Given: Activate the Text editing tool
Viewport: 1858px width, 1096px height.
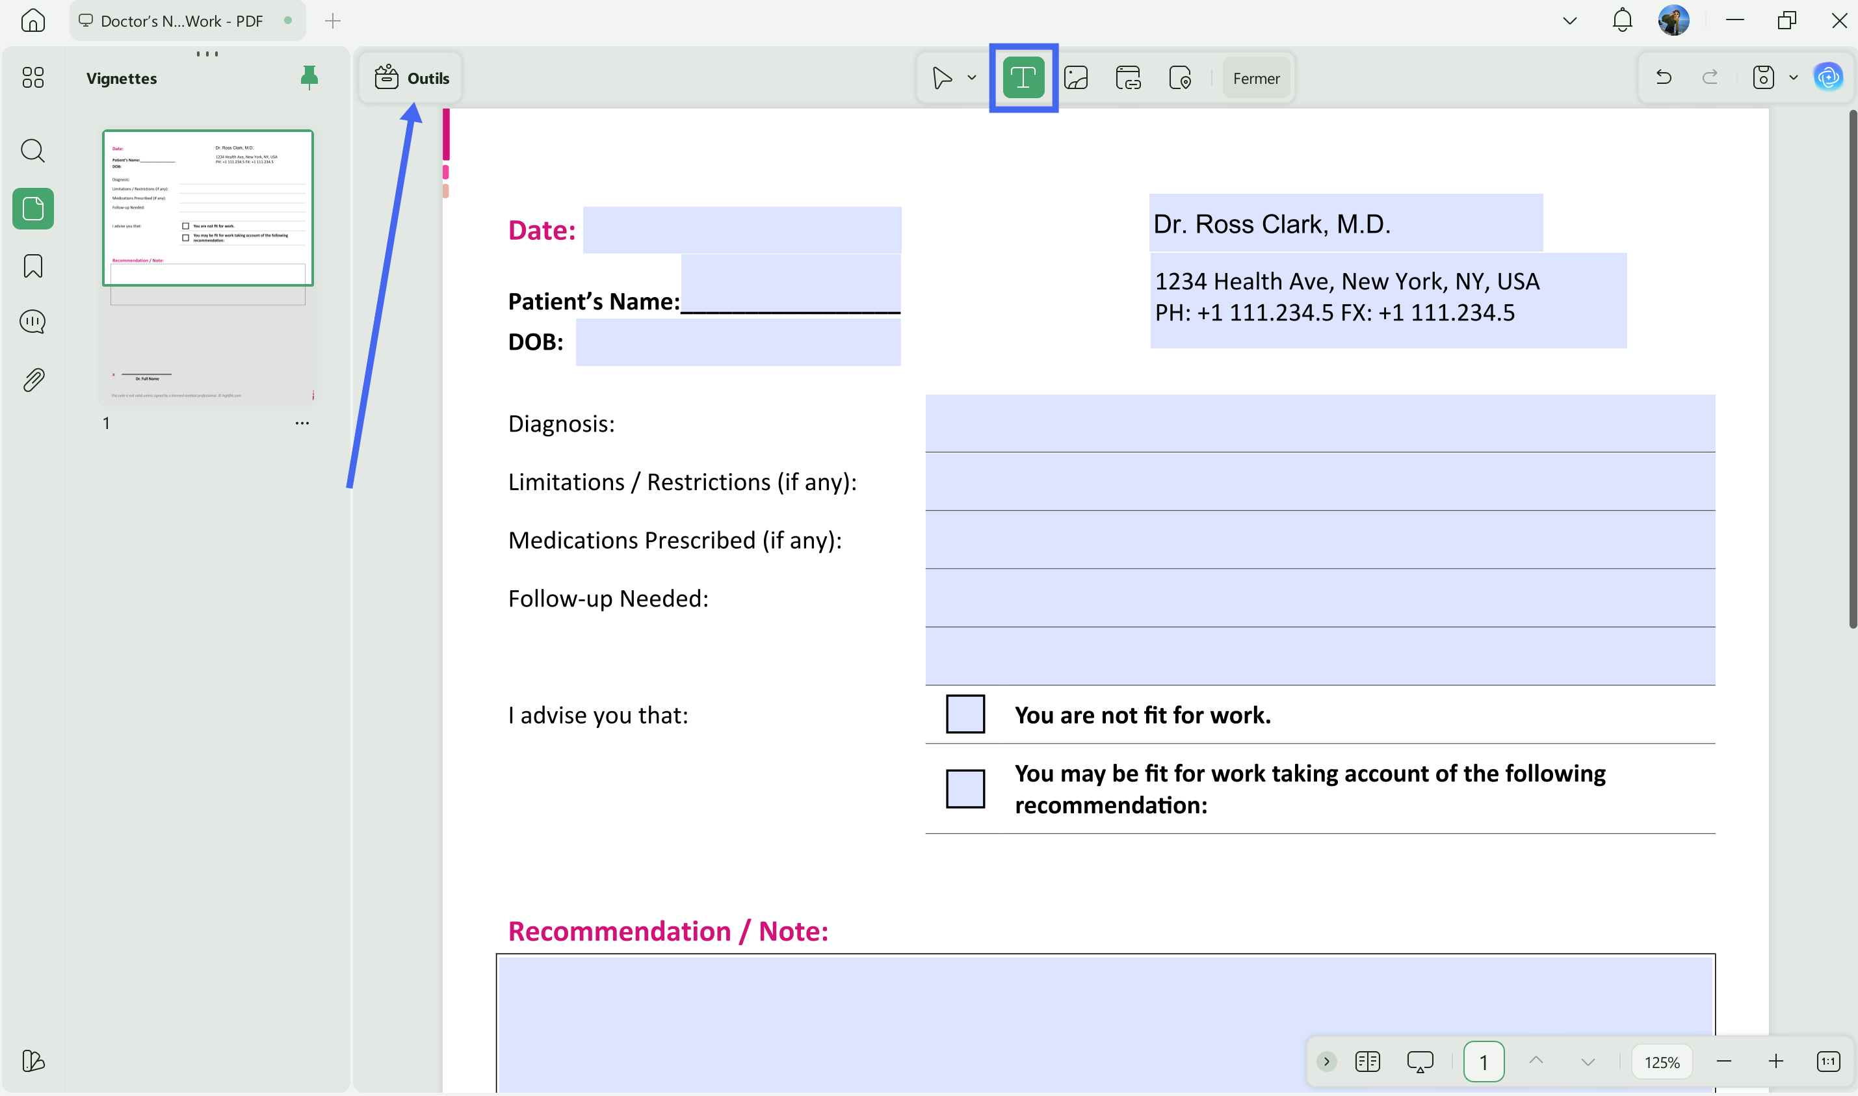Looking at the screenshot, I should click(x=1023, y=77).
